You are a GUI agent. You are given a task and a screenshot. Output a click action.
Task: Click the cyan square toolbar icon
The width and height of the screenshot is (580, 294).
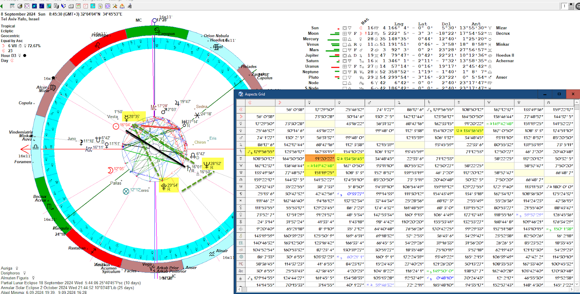[x=93, y=6]
